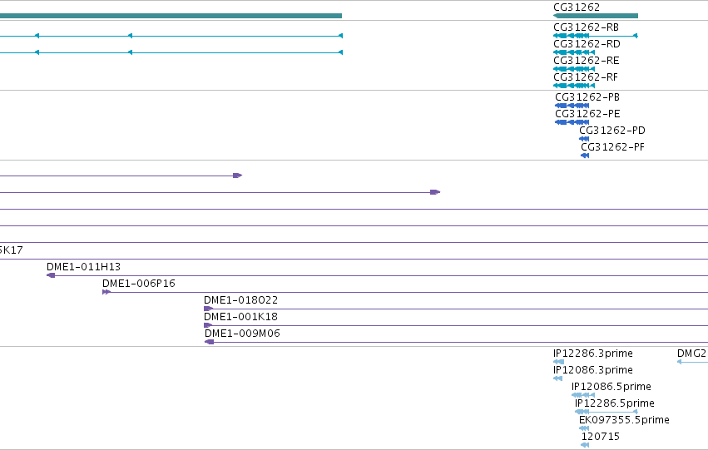Click the DMG2 label at right edge
The height and width of the screenshot is (450, 708).
click(692, 354)
